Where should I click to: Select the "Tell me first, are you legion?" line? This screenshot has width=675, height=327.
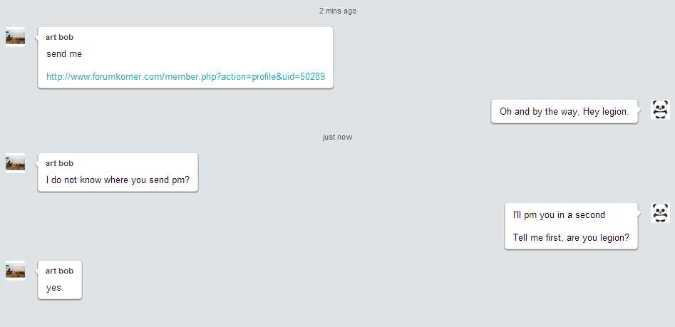click(571, 237)
